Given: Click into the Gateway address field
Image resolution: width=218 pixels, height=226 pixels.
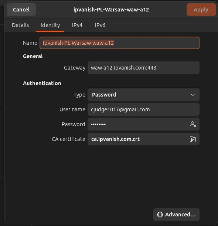Looking at the screenshot, I should coord(143,68).
